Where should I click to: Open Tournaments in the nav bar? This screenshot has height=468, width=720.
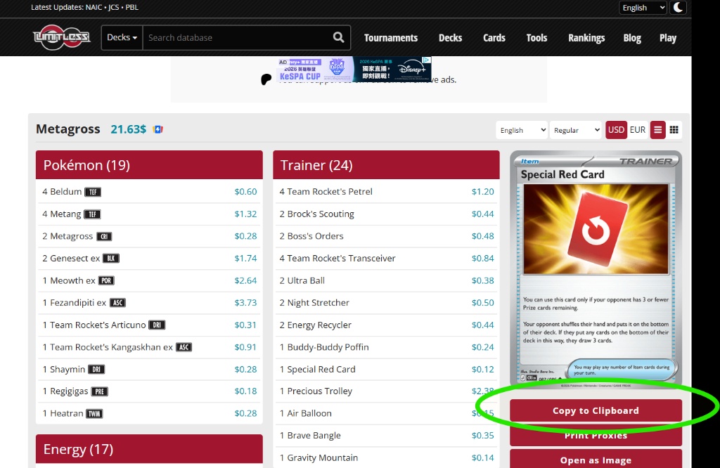[x=391, y=38]
